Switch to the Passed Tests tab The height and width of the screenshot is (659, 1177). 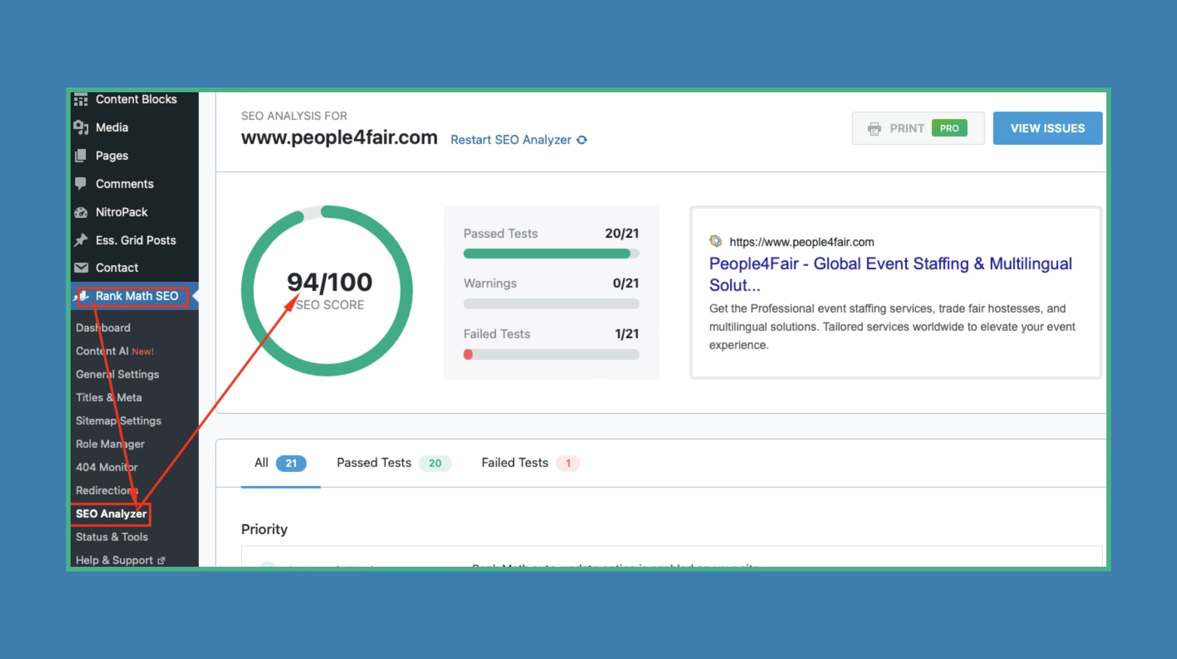pyautogui.click(x=373, y=463)
